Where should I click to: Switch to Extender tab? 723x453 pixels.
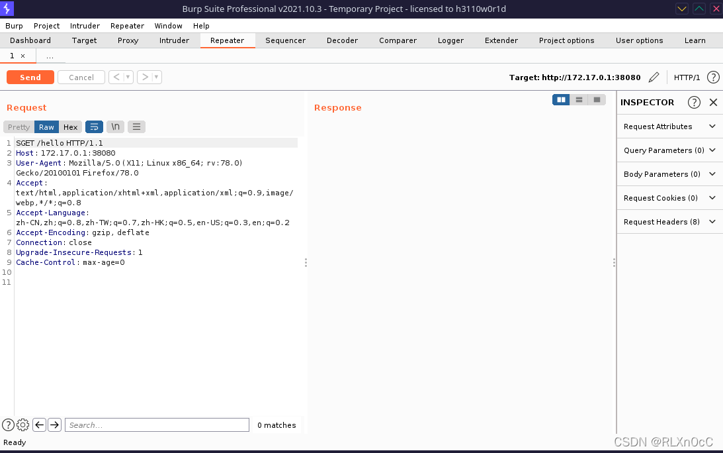tap(501, 40)
